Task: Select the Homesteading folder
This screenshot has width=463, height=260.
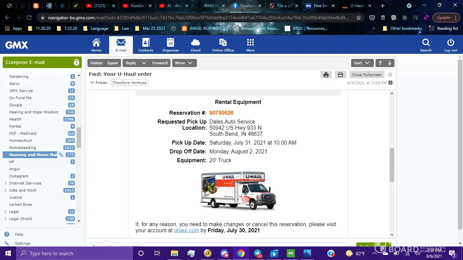Action: click(22, 148)
